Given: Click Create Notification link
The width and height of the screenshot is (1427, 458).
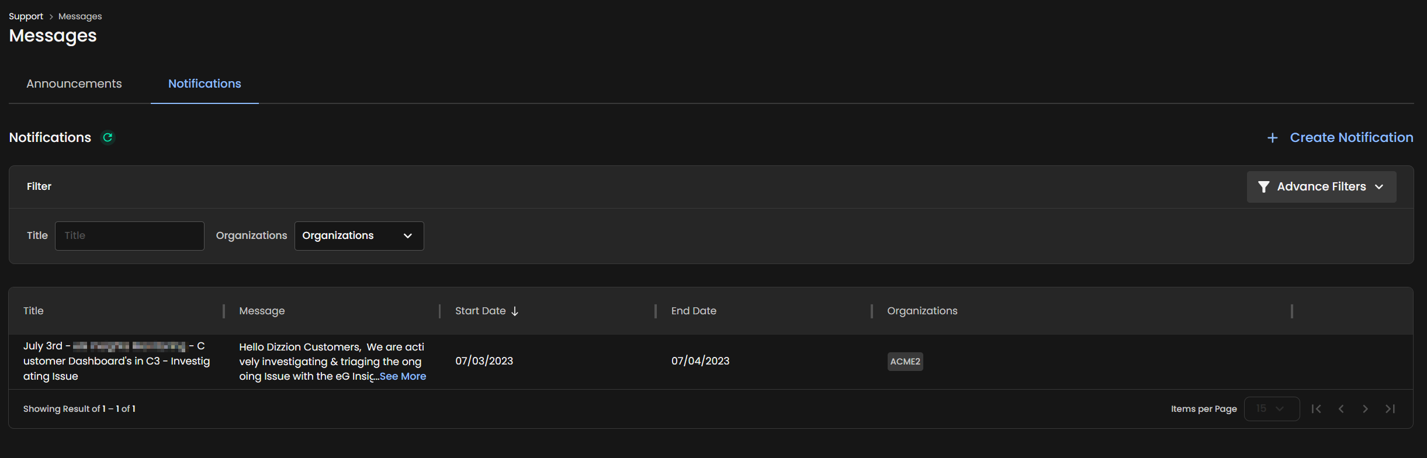Looking at the screenshot, I should pyautogui.click(x=1351, y=137).
